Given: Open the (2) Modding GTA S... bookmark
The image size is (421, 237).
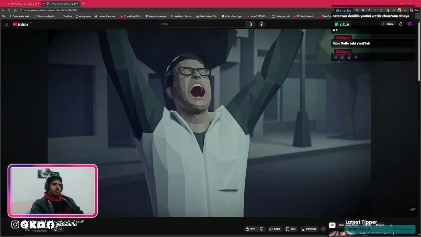Looking at the screenshot, I should [x=131, y=16].
